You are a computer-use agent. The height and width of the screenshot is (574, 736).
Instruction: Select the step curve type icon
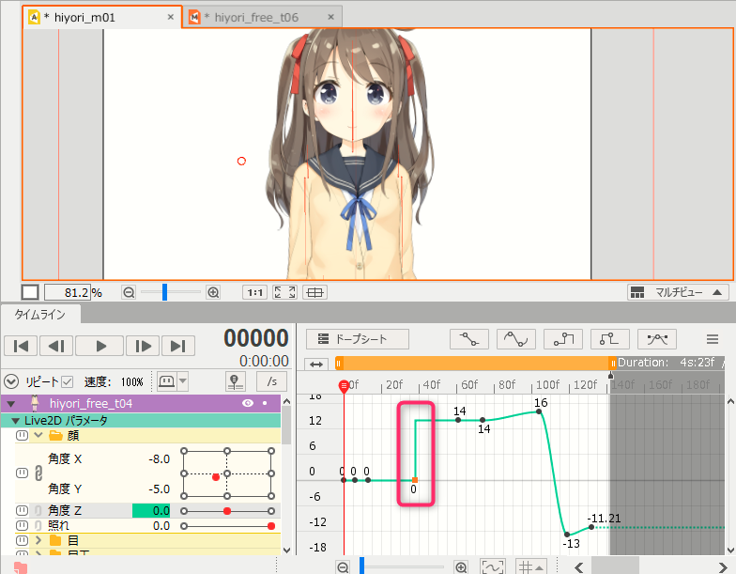562,338
